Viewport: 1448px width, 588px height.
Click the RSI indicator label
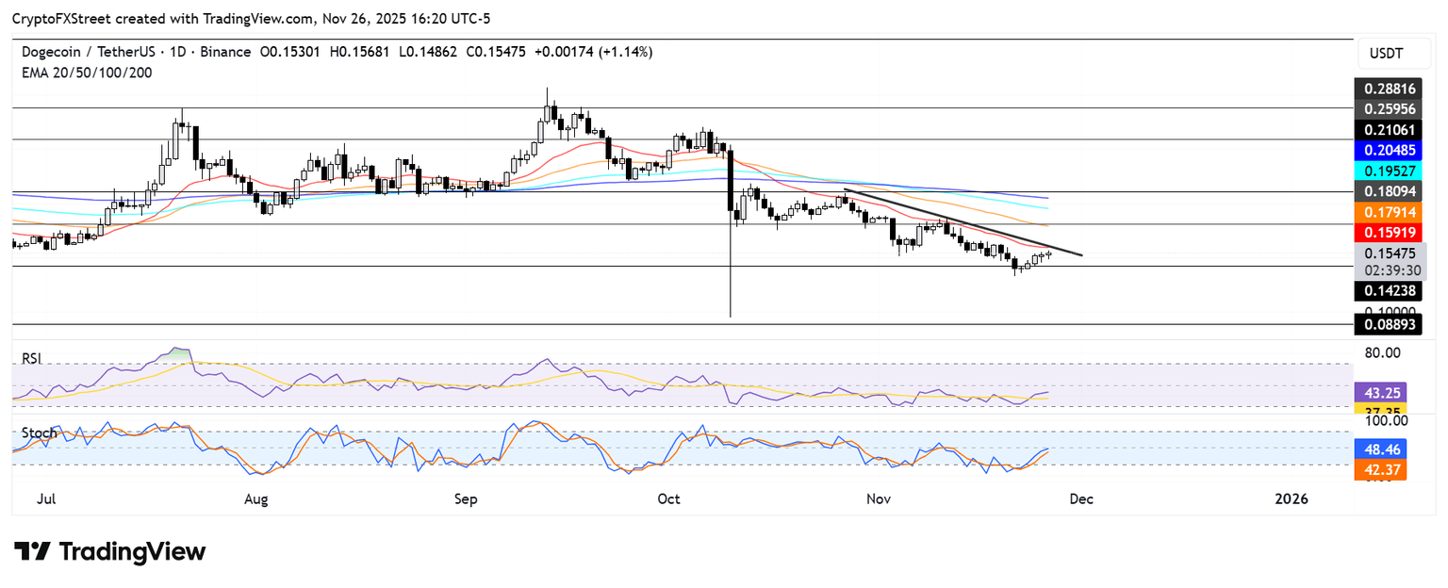click(32, 359)
